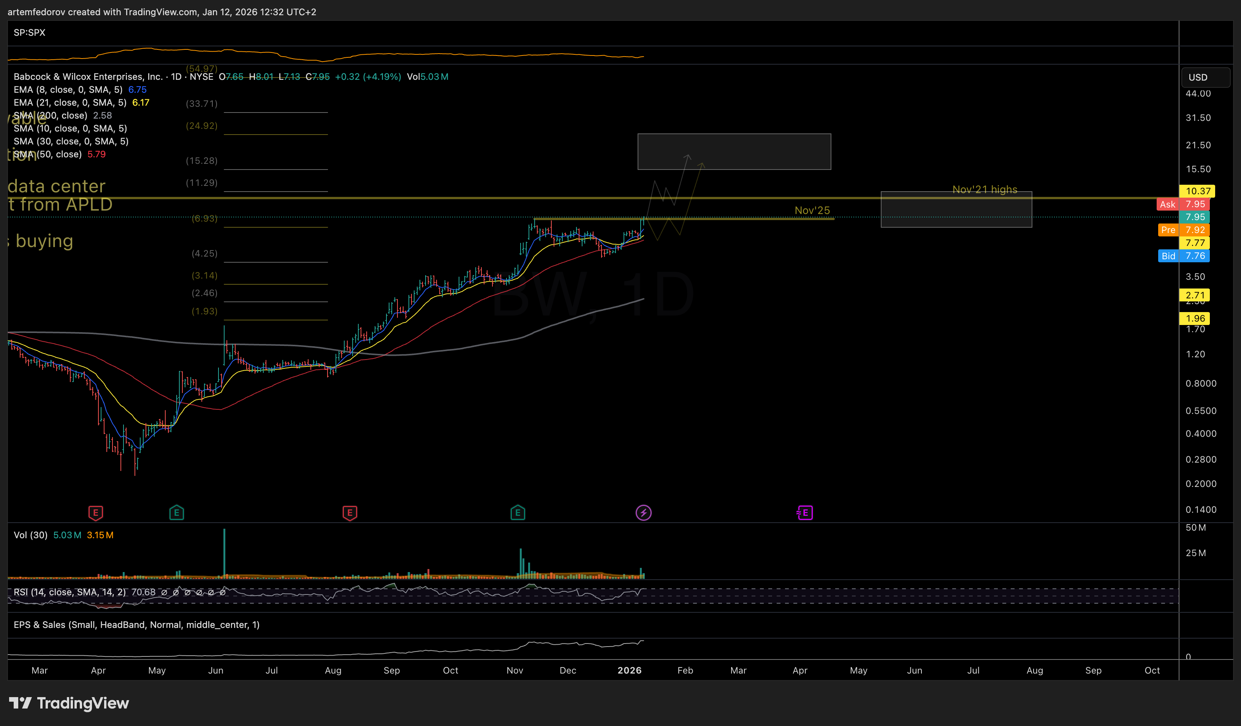Screen dimensions: 1241x726
Task: Click the purple upcoming earnings E marker
Action: point(805,513)
